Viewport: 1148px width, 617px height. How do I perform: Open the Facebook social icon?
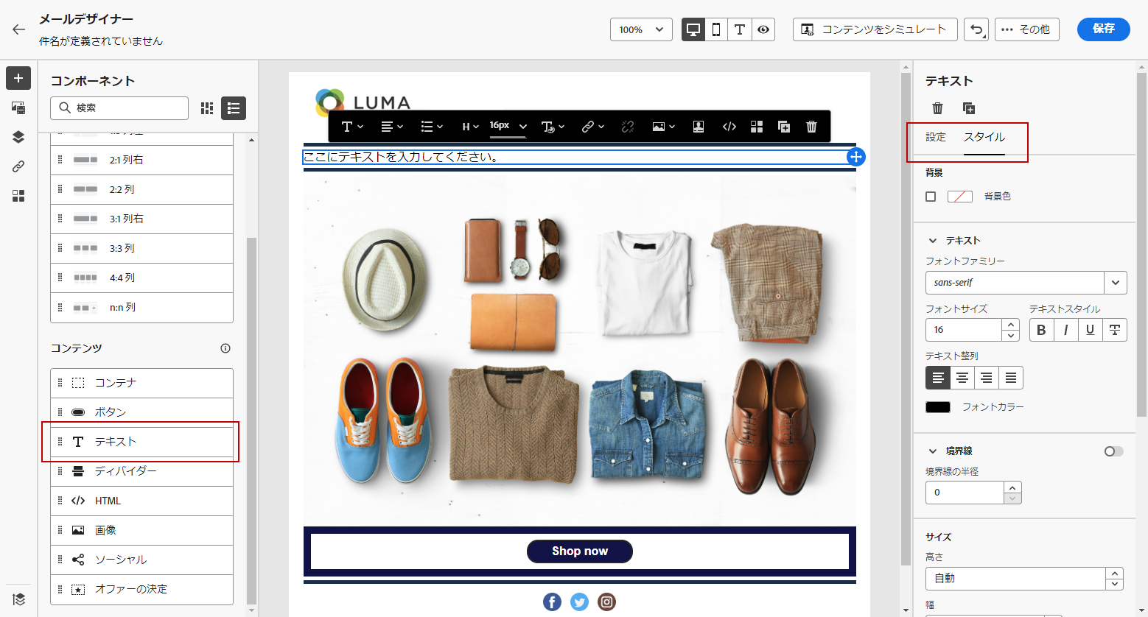pyautogui.click(x=552, y=602)
